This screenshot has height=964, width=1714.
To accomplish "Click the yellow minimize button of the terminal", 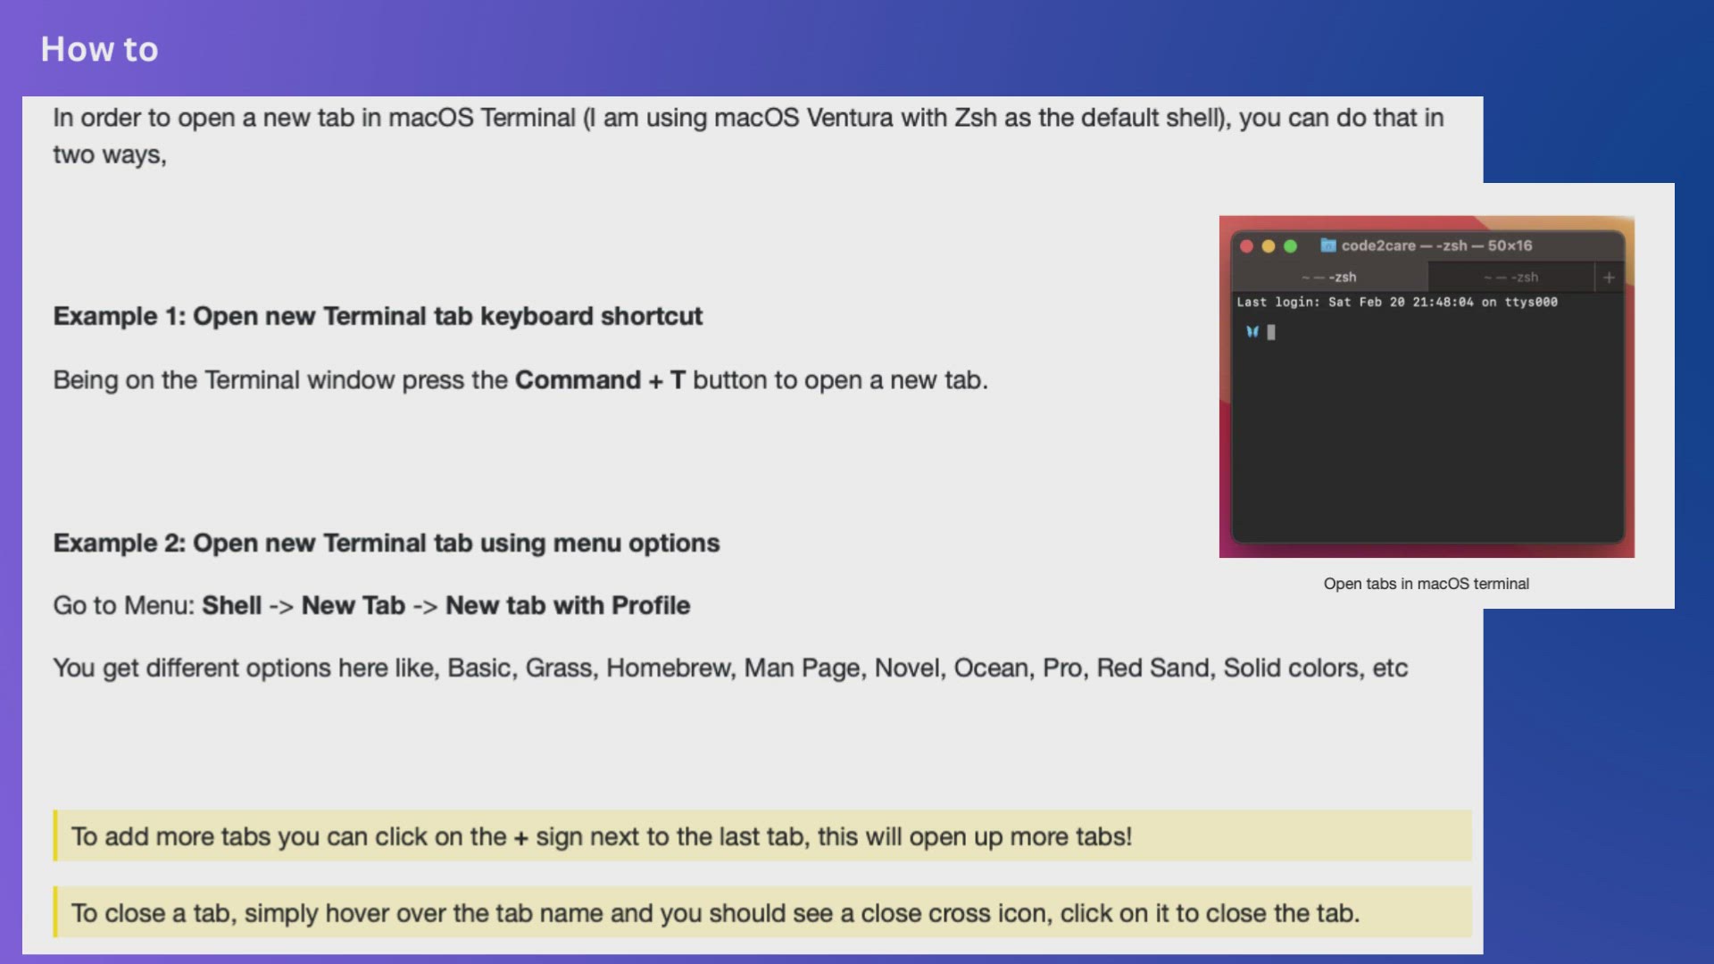I will 1269,246.
